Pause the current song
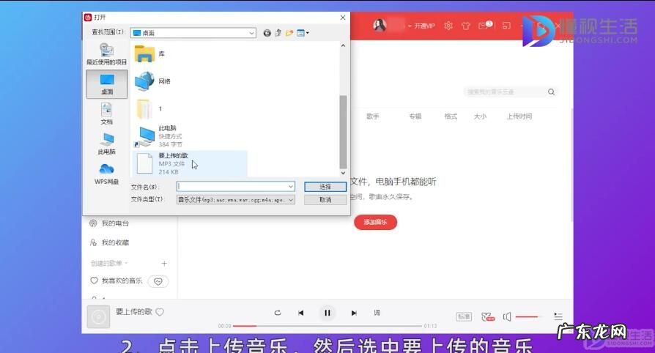Screen dimensions: 655x353 (x=327, y=313)
